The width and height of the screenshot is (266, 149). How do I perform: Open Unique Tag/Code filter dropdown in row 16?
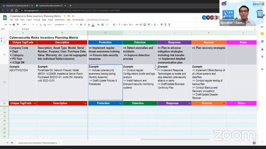(35, 103)
